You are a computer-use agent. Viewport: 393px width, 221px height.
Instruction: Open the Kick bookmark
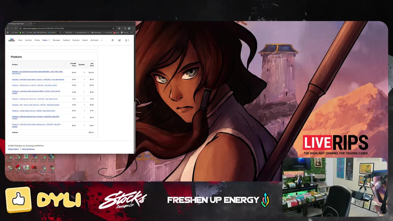(22, 33)
